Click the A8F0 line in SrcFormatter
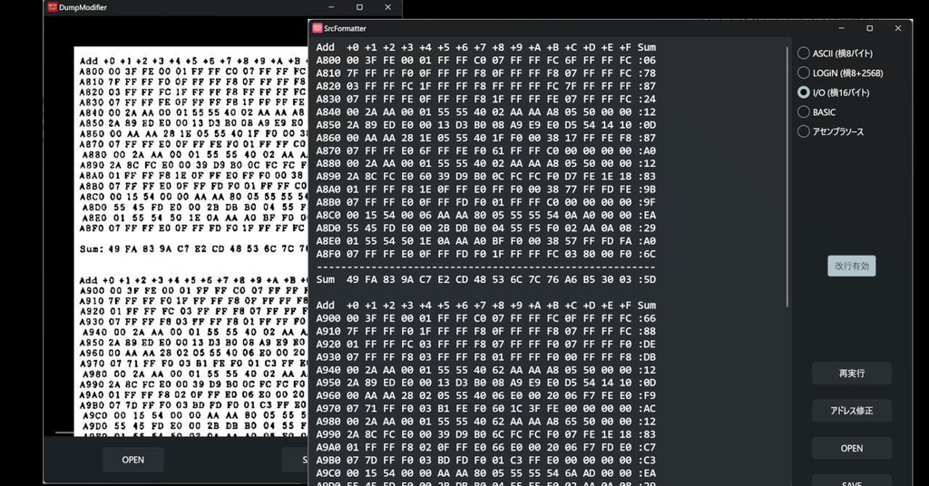The width and height of the screenshot is (929, 486). tap(486, 254)
